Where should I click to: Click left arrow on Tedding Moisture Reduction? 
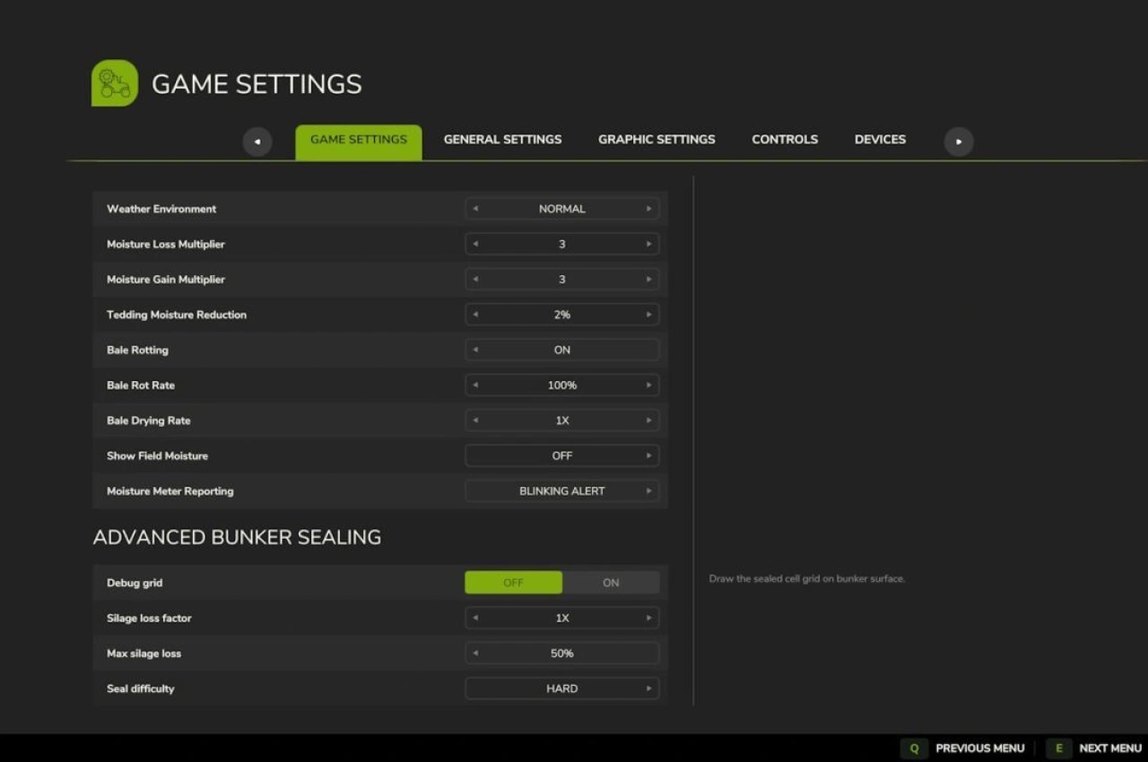(475, 315)
